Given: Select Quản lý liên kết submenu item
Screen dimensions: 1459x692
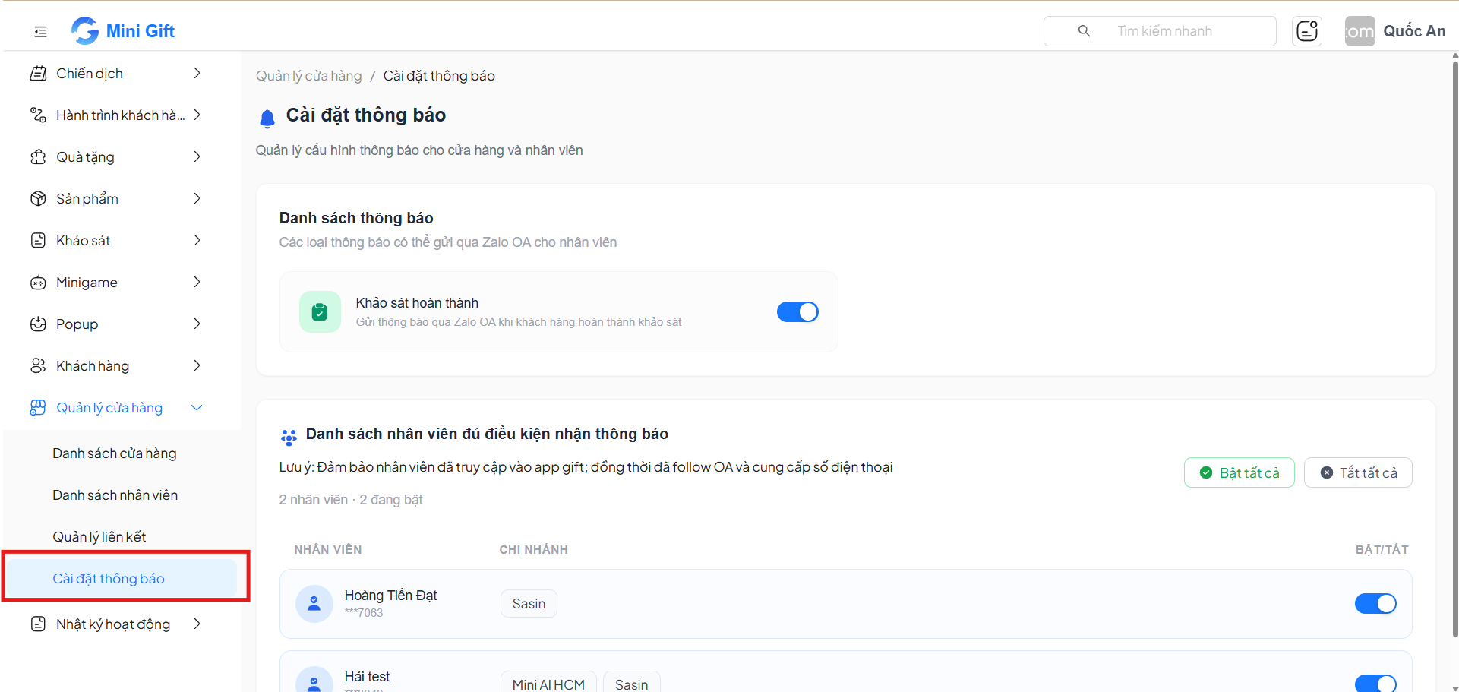Looking at the screenshot, I should tap(99, 537).
